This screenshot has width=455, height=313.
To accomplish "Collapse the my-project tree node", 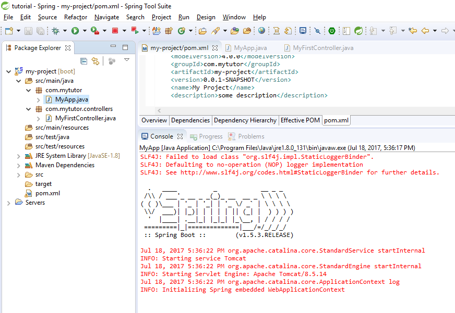I will (9, 71).
